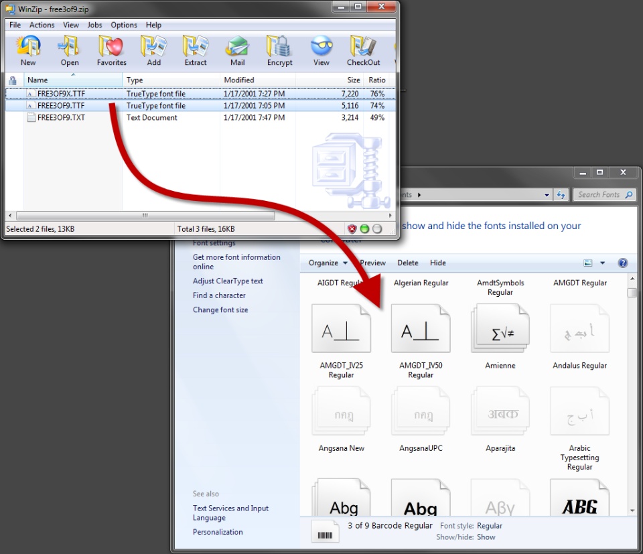Select the AMGDT_IV25 Regular font thumbnail
Screen dimensions: 643x554
[x=341, y=328]
